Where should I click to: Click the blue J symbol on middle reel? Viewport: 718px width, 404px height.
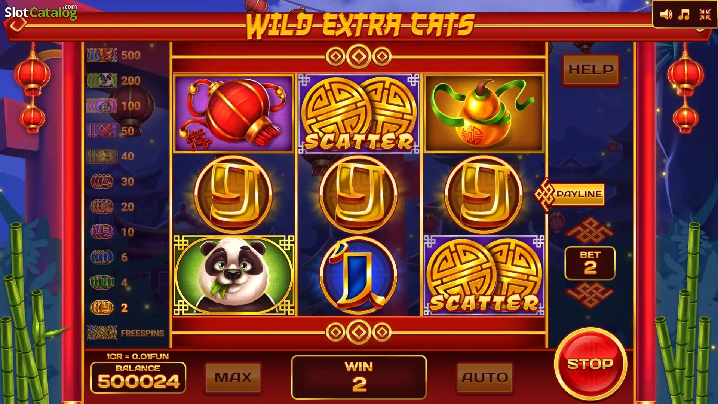[x=359, y=275]
